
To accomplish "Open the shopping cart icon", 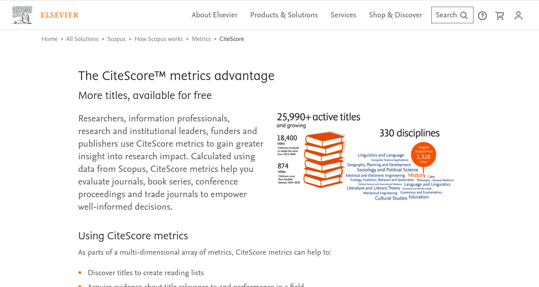I will pyautogui.click(x=500, y=15).
